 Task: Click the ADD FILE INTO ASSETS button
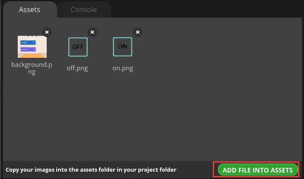pyautogui.click(x=257, y=170)
